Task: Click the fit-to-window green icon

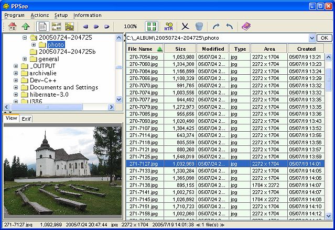Action: point(152,26)
